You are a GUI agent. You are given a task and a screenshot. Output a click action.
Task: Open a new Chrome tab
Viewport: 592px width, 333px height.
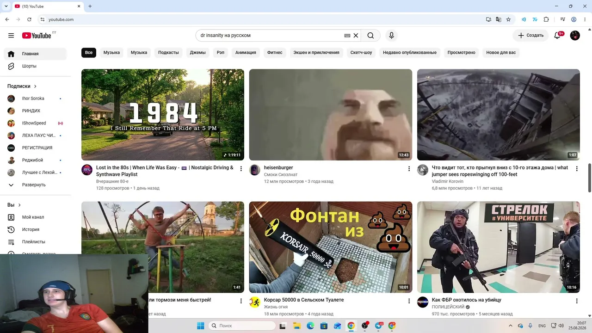pos(90,6)
